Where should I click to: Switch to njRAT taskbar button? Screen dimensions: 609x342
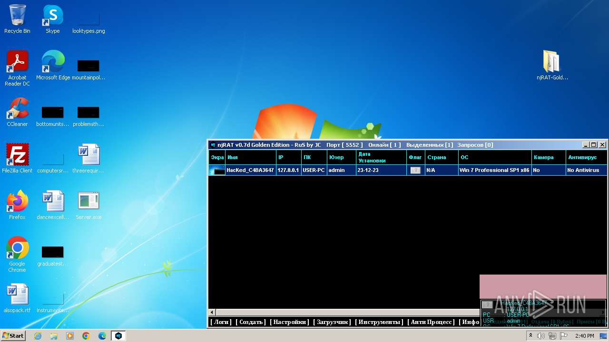pyautogui.click(x=118, y=336)
